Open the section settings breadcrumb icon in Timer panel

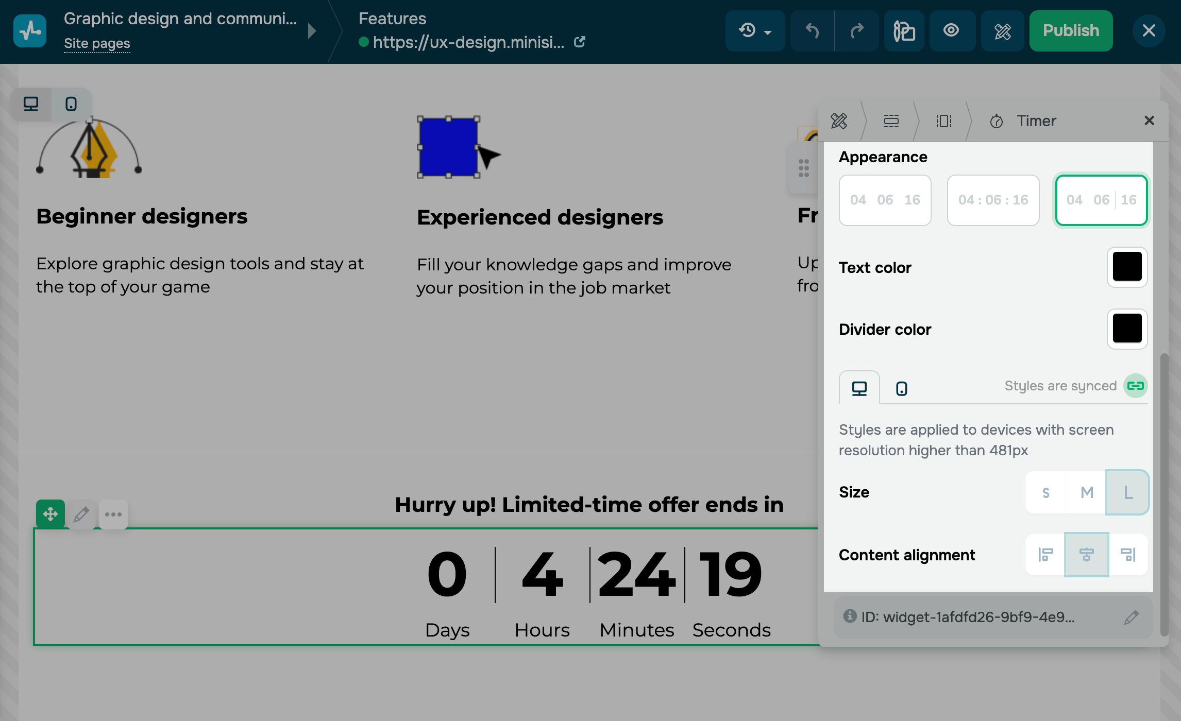[891, 121]
